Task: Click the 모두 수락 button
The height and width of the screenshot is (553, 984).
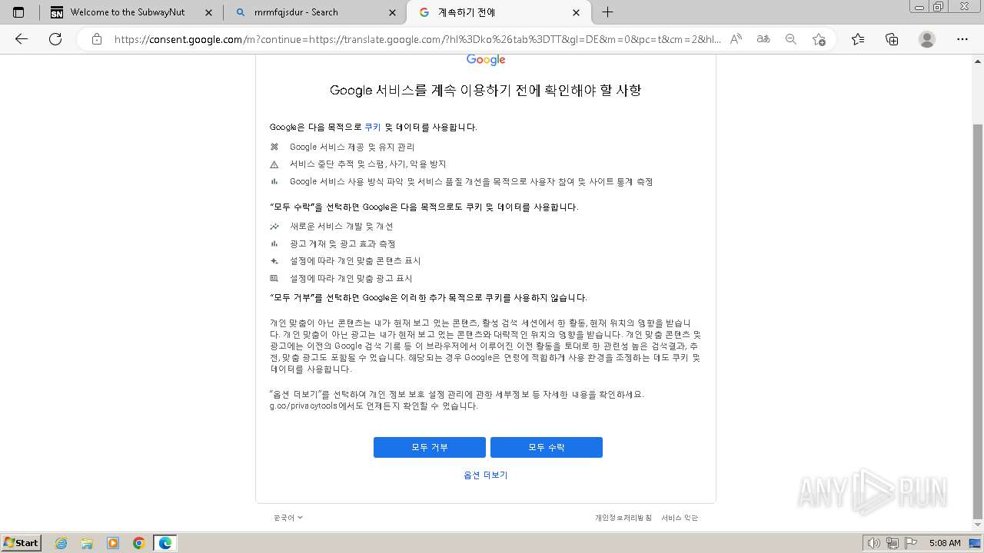Action: coord(547,447)
